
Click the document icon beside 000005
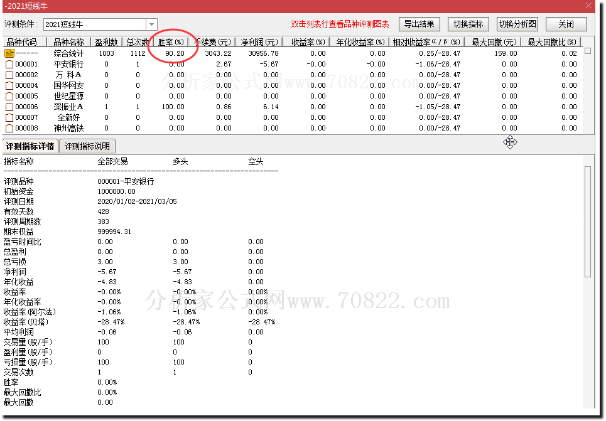pos(9,96)
